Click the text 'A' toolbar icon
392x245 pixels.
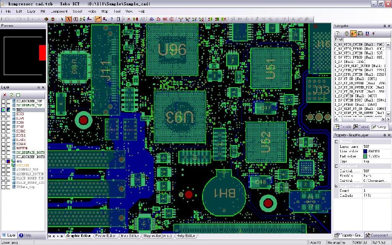tap(292, 18)
